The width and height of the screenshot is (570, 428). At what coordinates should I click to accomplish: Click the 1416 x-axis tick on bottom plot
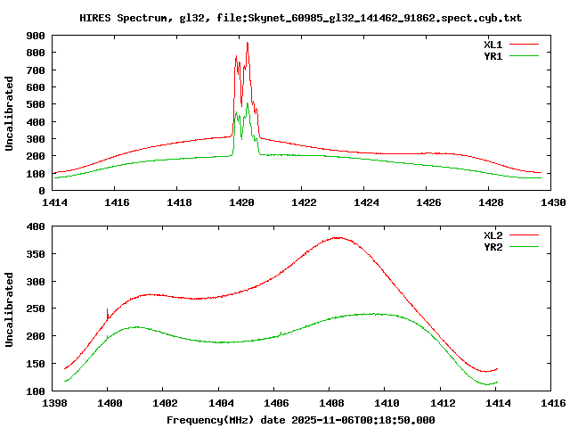tap(552, 403)
